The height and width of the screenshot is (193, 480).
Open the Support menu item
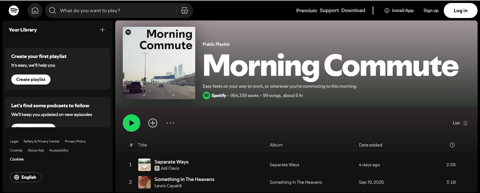click(x=329, y=11)
